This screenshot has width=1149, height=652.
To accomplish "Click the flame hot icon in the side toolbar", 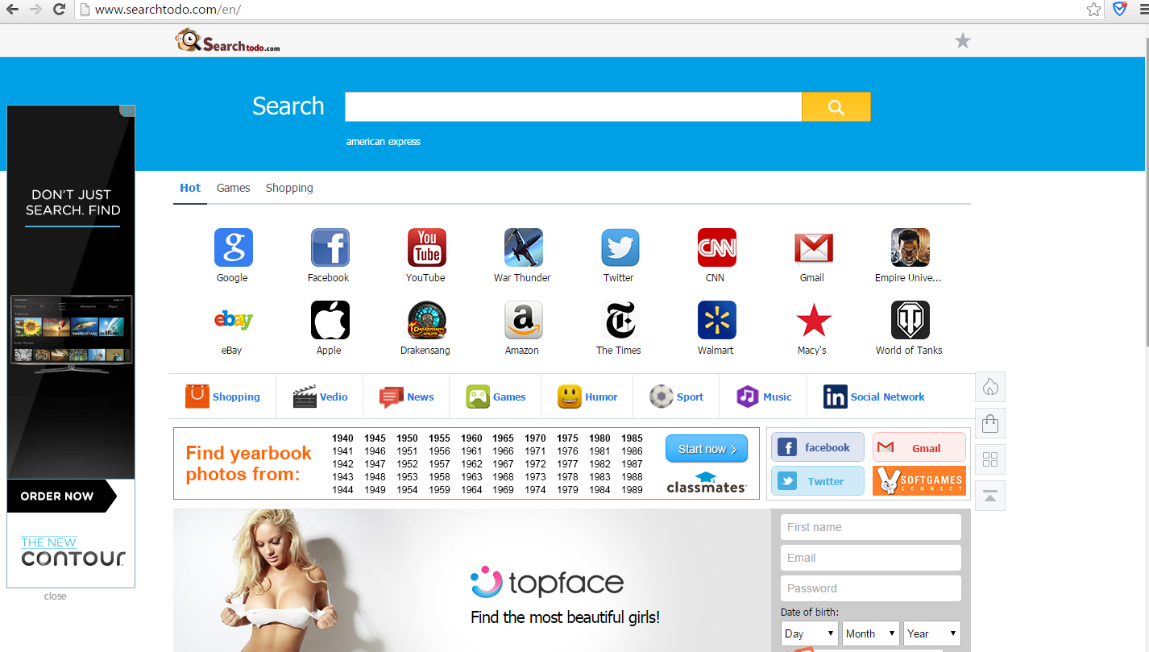I will coord(990,388).
